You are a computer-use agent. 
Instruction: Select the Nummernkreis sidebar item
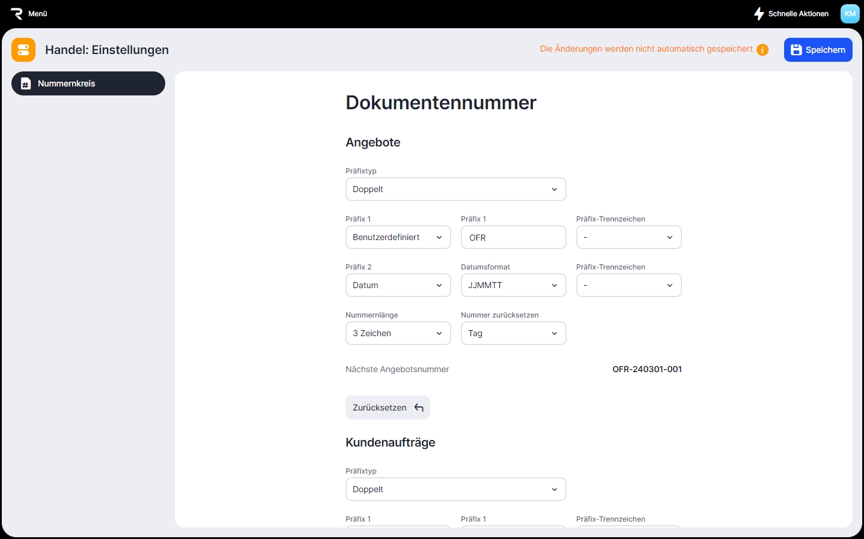click(88, 83)
